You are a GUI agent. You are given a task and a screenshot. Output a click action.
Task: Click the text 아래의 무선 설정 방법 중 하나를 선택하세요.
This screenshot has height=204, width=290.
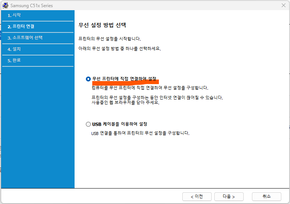tap(119, 49)
